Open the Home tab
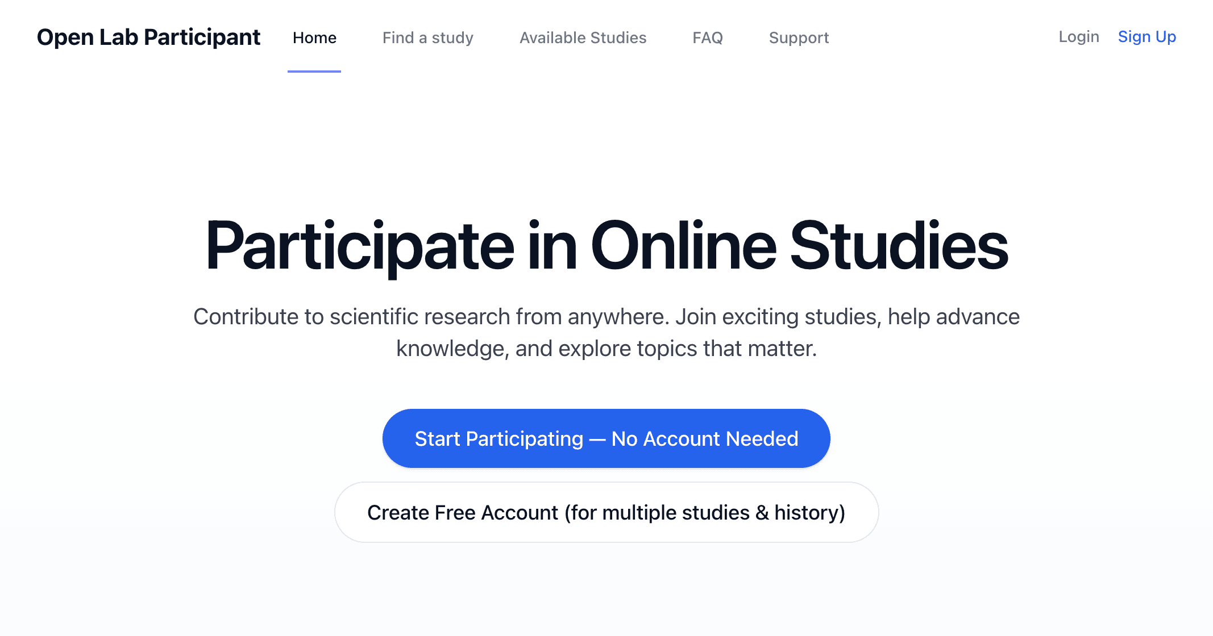Viewport: 1213px width, 636px height. 314,38
